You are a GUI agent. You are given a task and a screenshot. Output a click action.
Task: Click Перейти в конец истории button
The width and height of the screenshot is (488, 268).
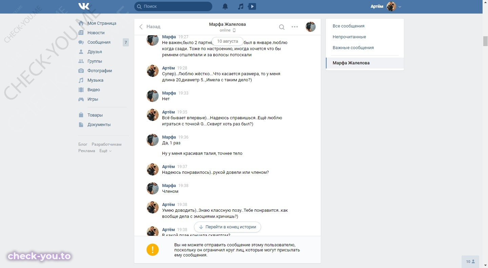click(x=228, y=227)
